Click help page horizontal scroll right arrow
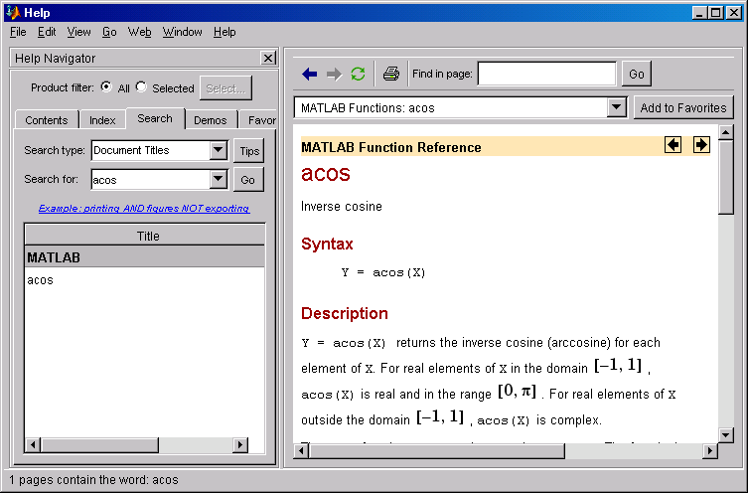The width and height of the screenshot is (748, 493). [710, 450]
